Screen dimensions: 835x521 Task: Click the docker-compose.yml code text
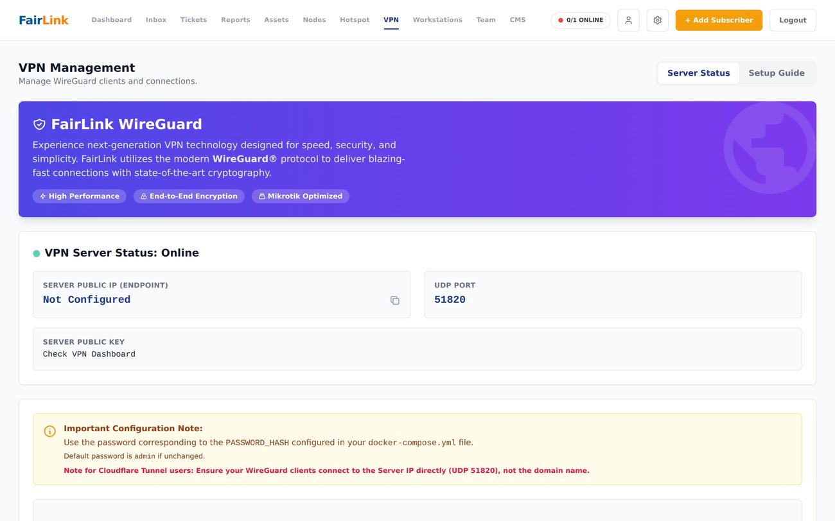[x=412, y=443]
